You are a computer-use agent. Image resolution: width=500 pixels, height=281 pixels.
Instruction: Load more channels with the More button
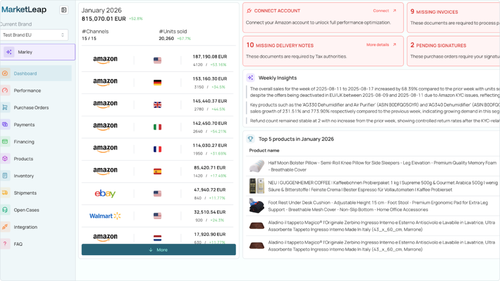[159, 250]
